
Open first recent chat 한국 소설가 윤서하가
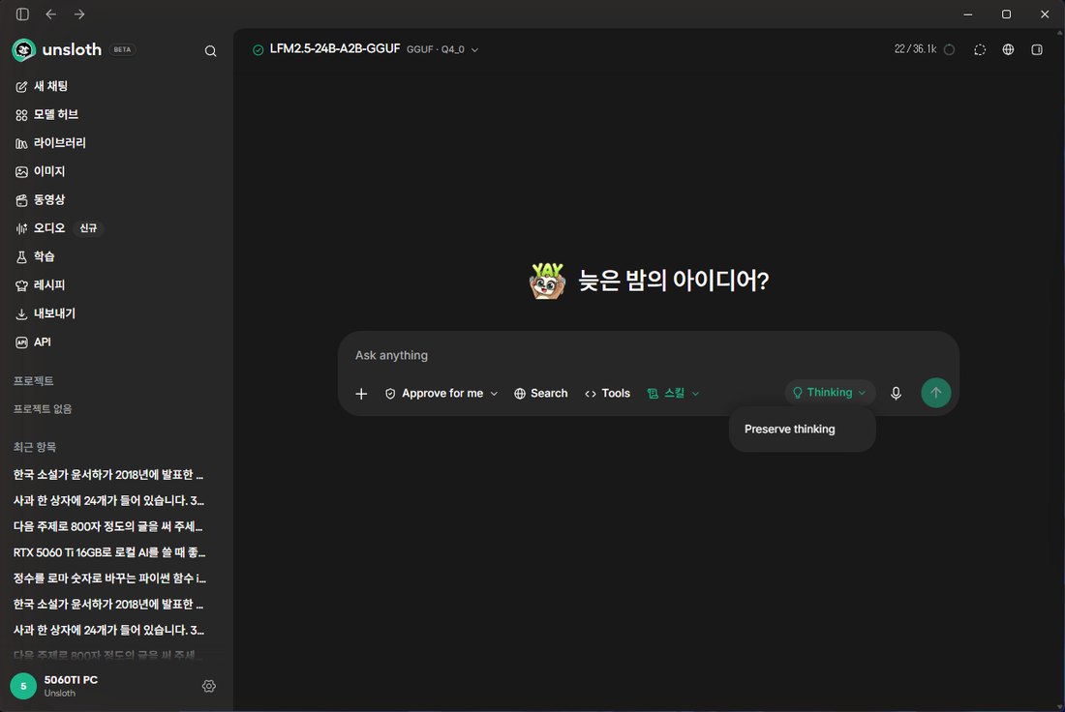(x=108, y=474)
